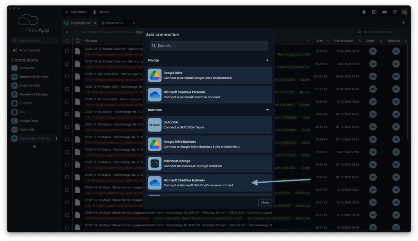Open the FAV-P FINANCE | Documents breadcrumb

[x=100, y=32]
